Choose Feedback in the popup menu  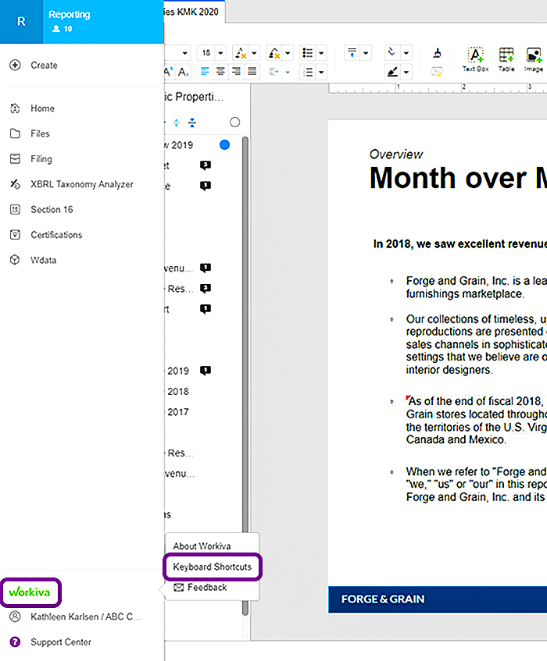[x=201, y=587]
